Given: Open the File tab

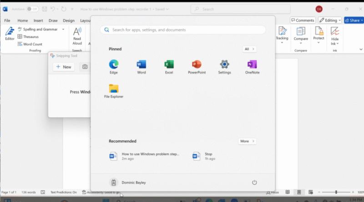Looking at the screenshot, I should [7, 20].
